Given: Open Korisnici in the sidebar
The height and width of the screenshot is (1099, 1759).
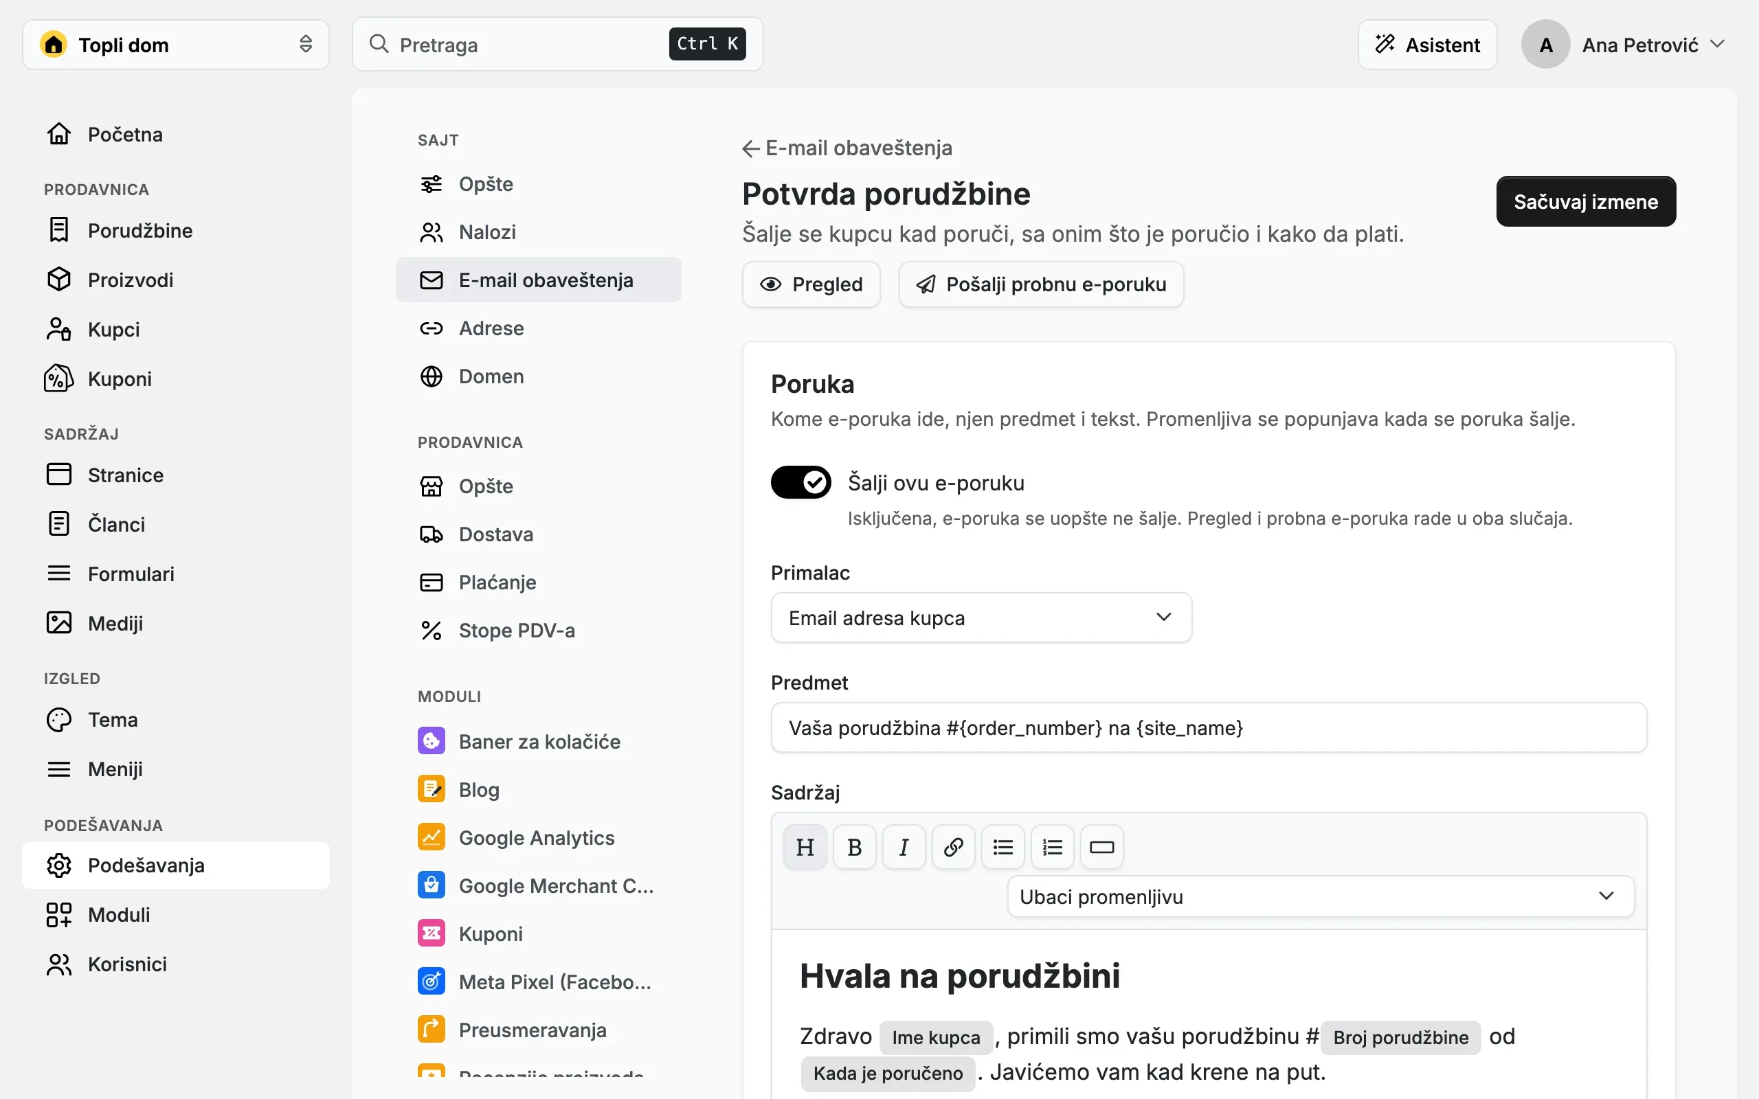Looking at the screenshot, I should pos(175,964).
